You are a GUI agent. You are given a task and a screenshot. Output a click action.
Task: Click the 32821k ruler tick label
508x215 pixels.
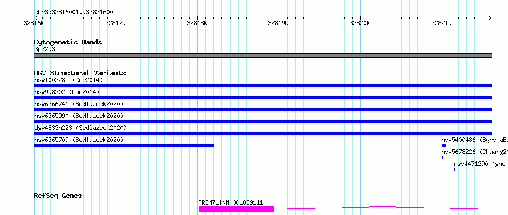[442, 23]
